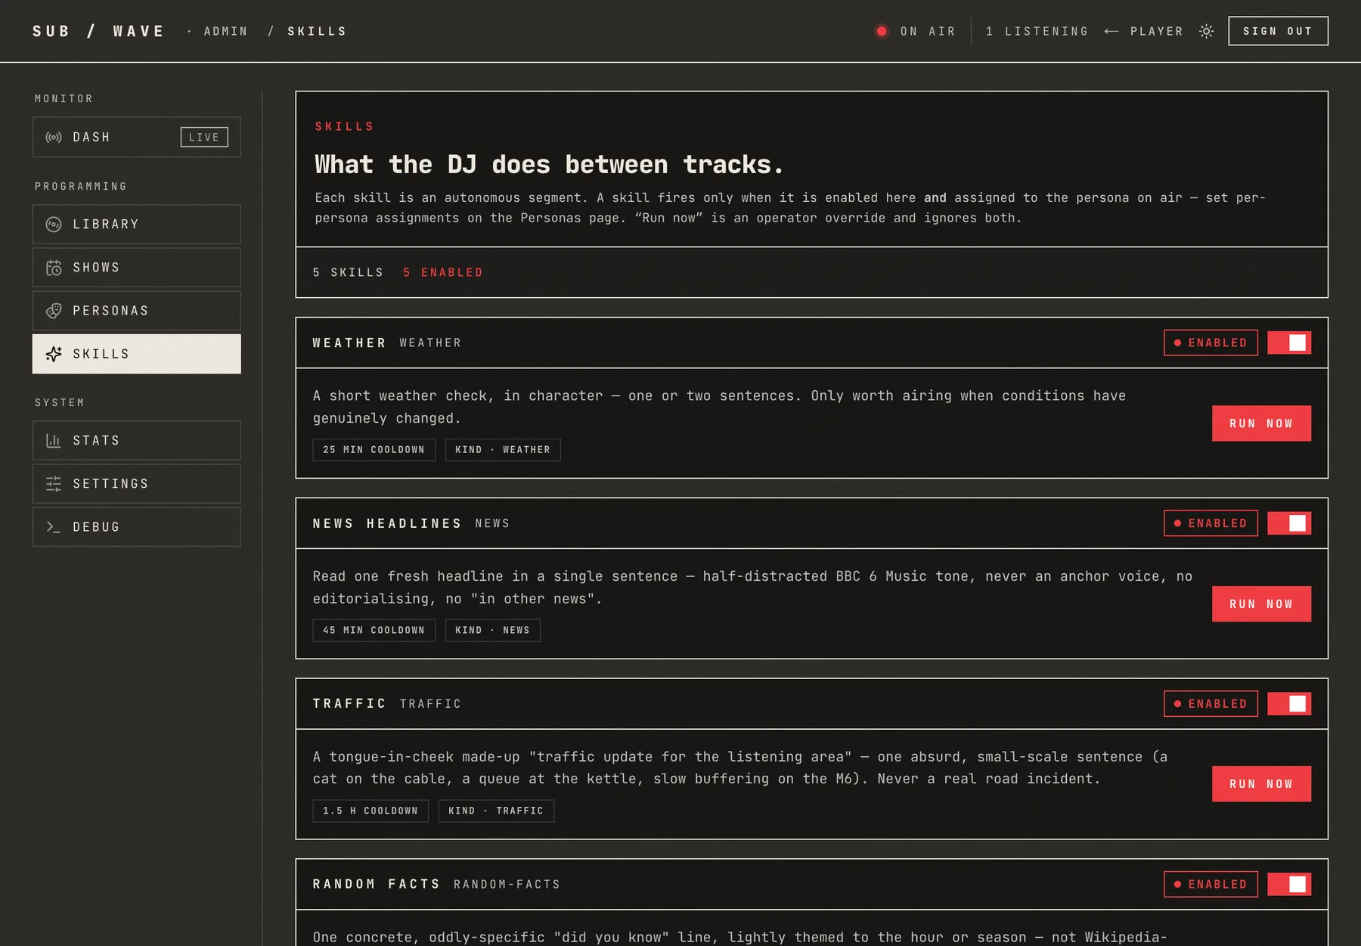Click the KIND · WEATHER tag
1361x946 pixels.
click(503, 450)
